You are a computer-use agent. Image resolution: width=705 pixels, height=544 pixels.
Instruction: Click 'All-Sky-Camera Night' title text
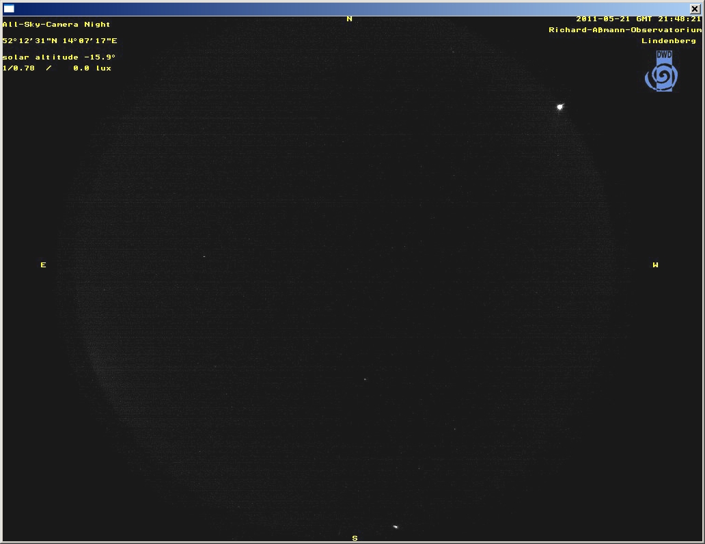click(56, 25)
